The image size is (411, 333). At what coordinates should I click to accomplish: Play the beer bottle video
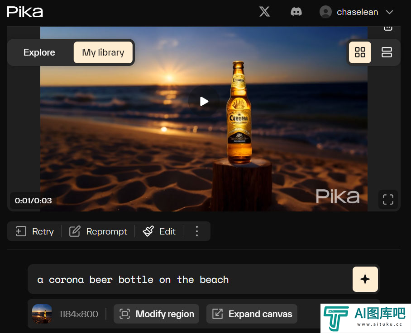click(x=204, y=101)
